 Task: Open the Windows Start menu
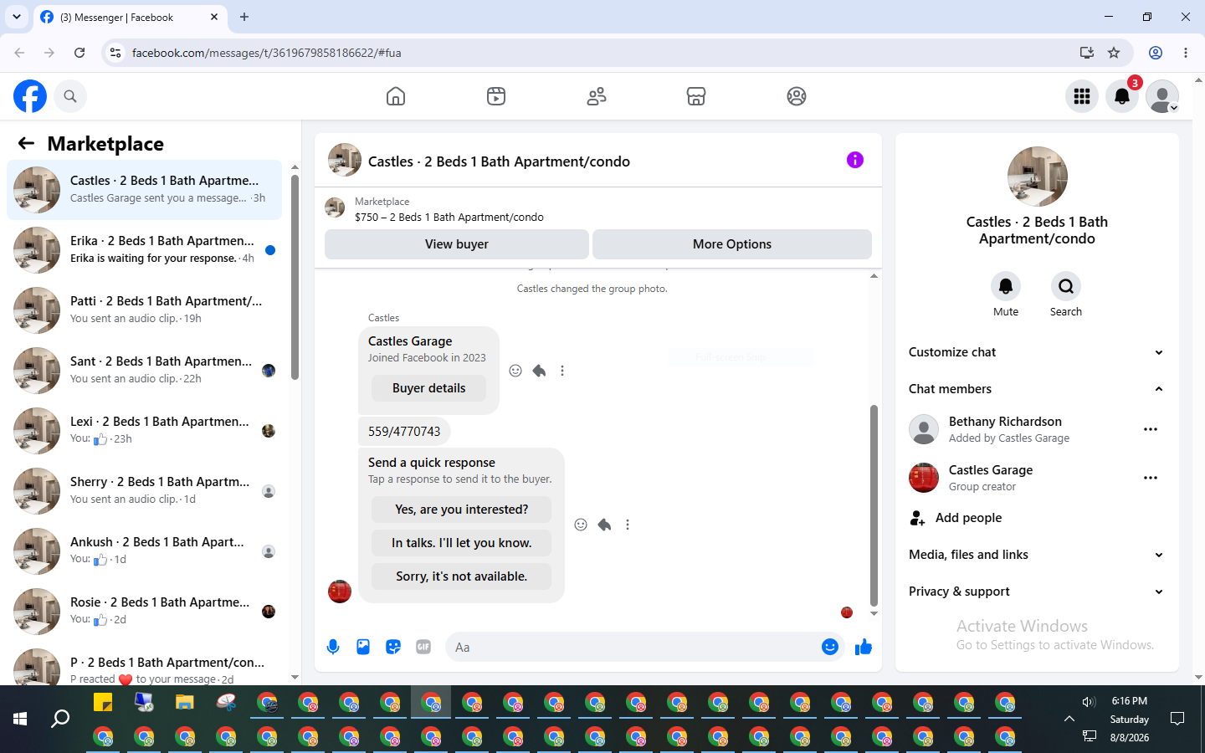pyautogui.click(x=20, y=719)
